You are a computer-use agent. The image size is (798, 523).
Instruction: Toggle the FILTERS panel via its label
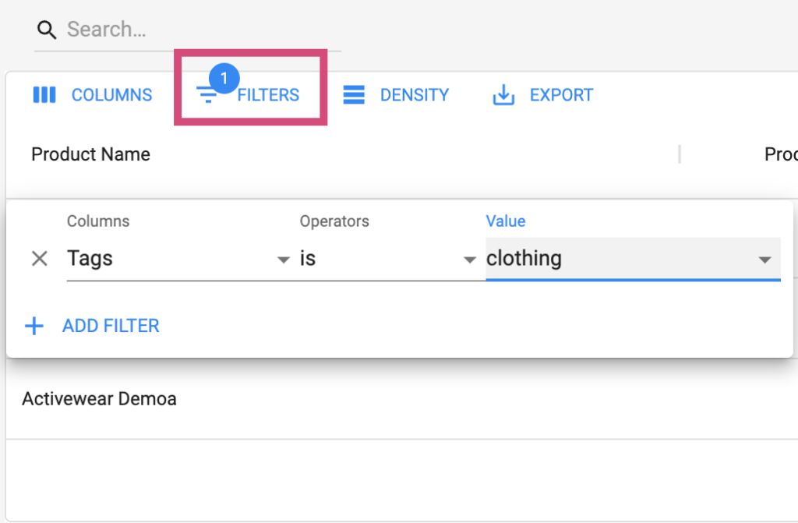point(268,95)
